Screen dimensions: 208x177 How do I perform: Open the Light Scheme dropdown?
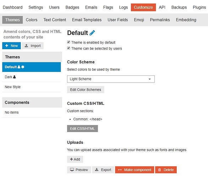coord(111,79)
